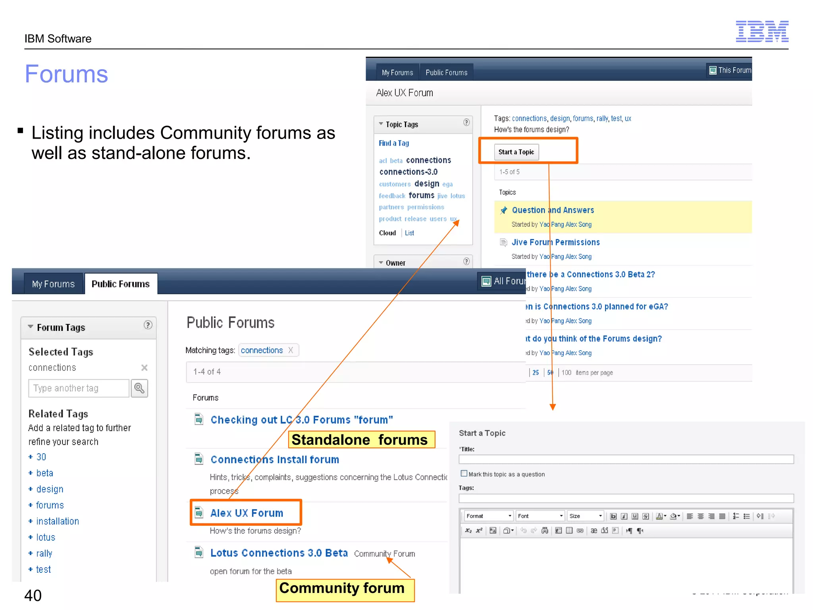
Task: Insert a table in the editor
Action: coord(569,530)
